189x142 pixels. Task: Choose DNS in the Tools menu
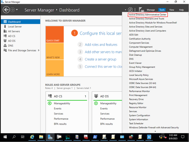tap(131, 59)
